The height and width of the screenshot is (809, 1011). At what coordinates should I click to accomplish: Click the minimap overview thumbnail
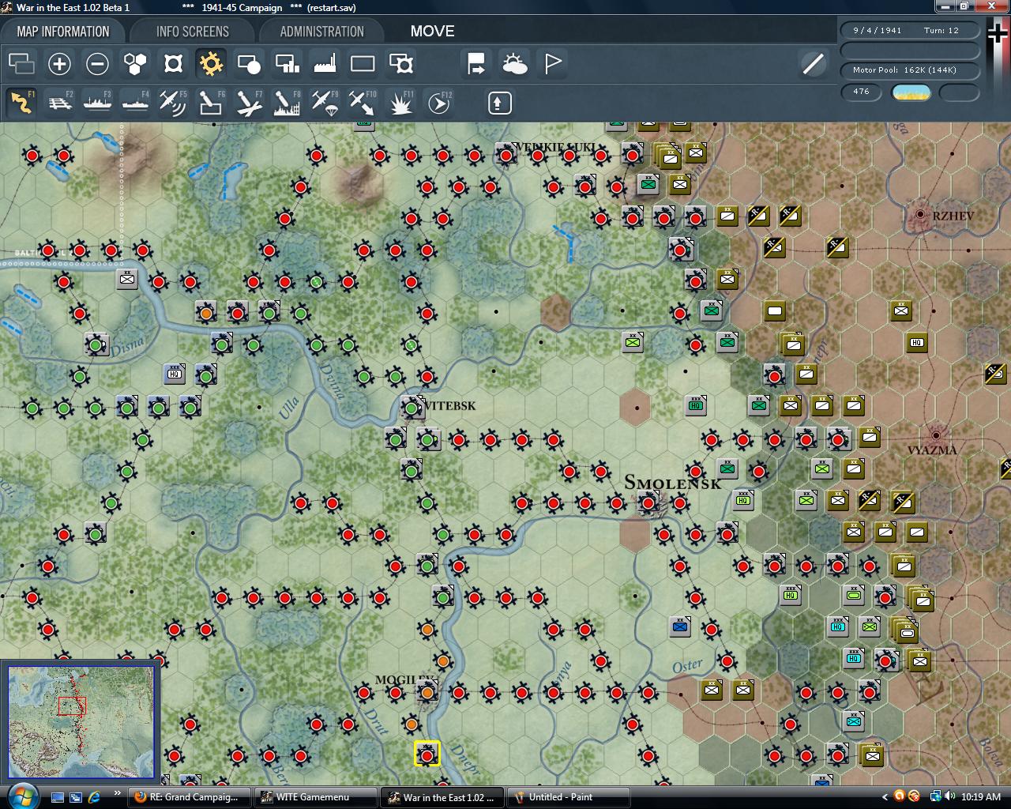tap(81, 721)
